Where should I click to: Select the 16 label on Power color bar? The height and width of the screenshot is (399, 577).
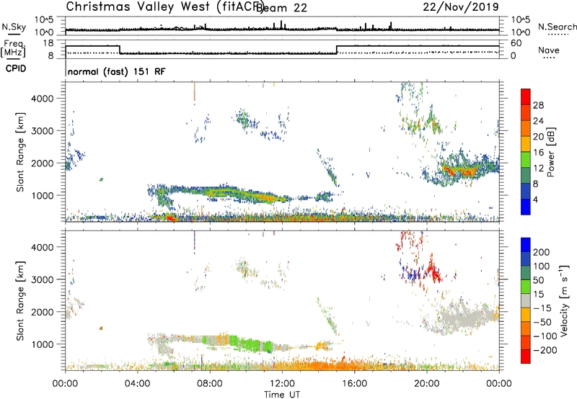click(538, 153)
